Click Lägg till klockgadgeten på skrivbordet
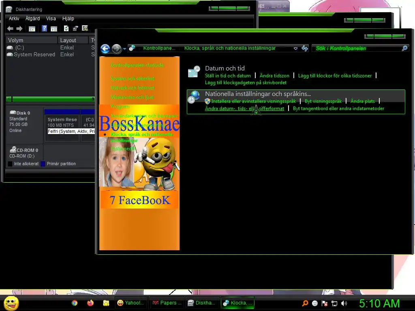The image size is (415, 311). (x=246, y=83)
